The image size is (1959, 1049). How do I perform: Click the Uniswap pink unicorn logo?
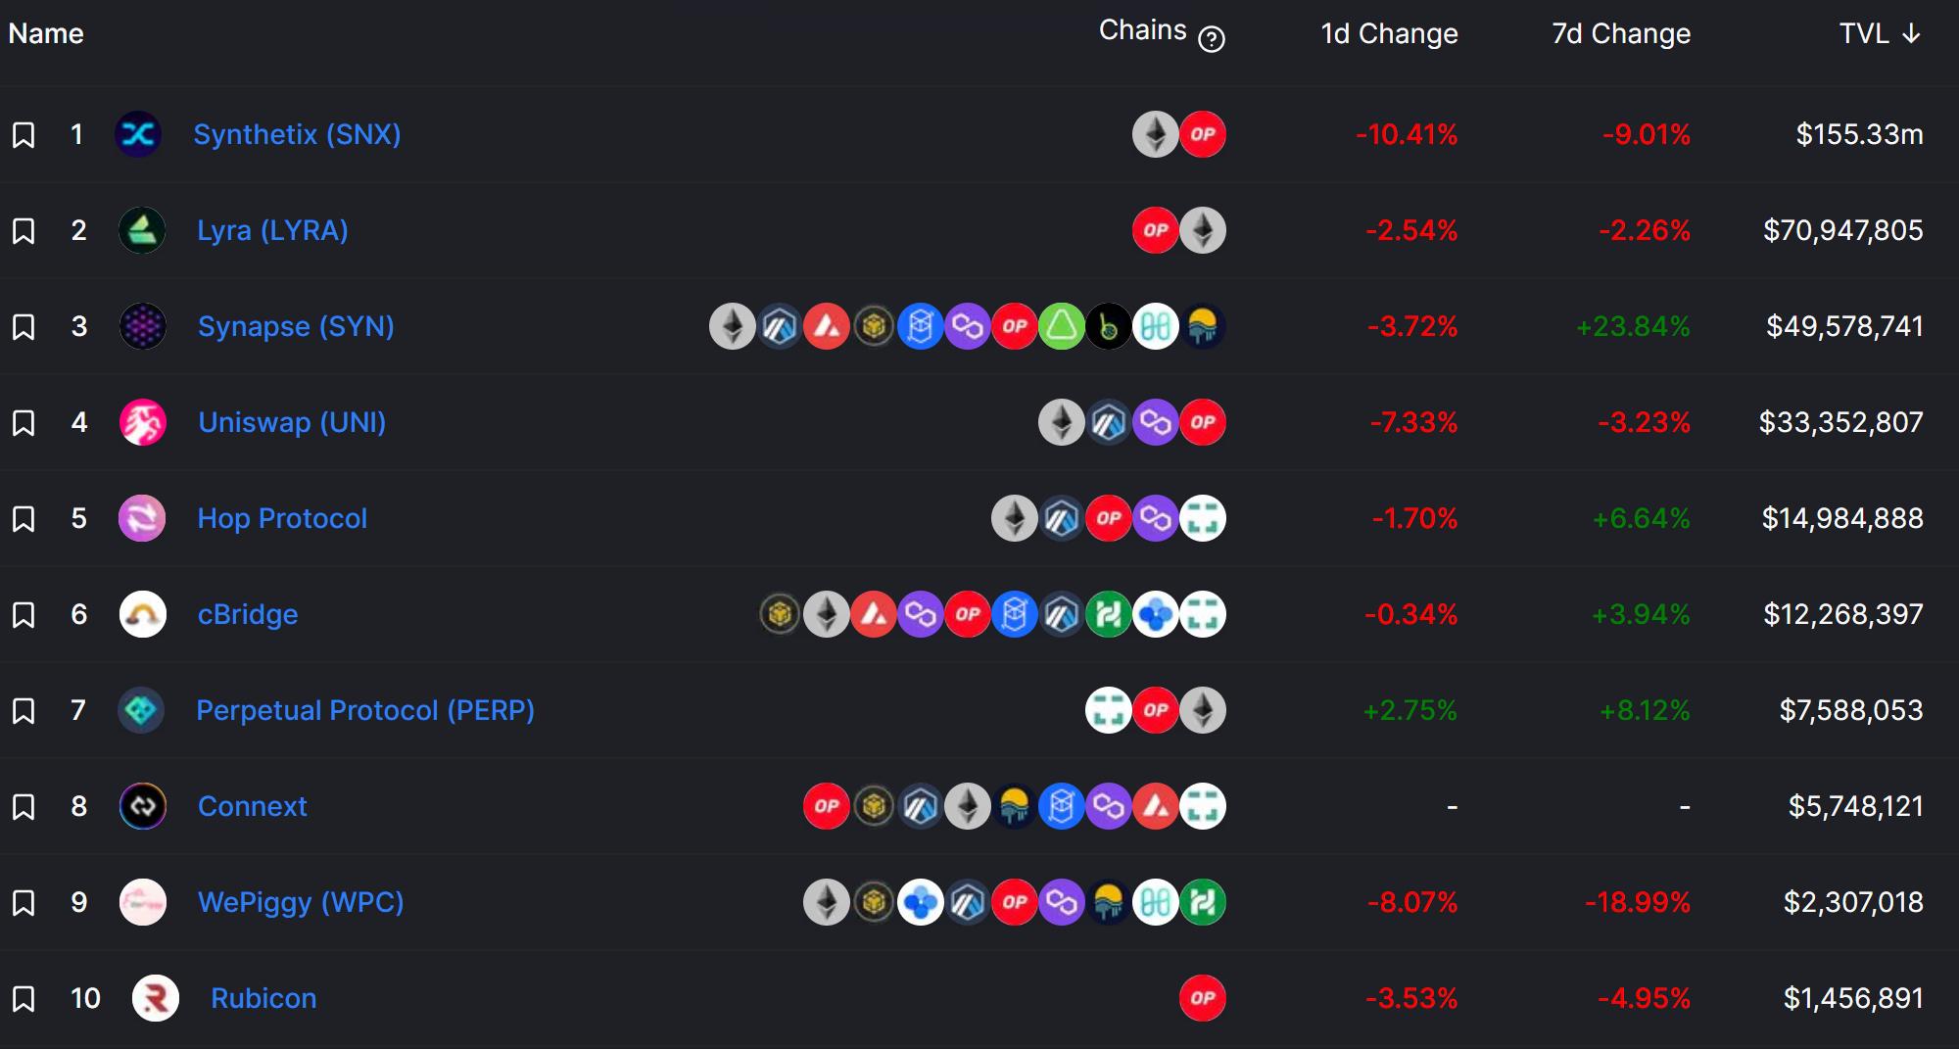point(142,422)
